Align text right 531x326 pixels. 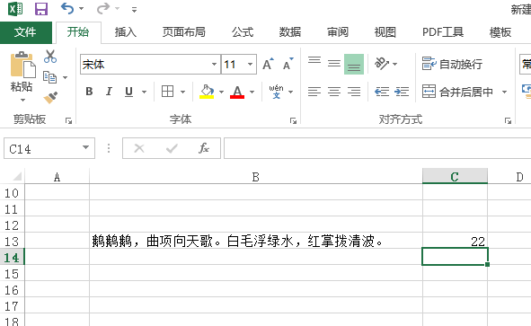354,92
